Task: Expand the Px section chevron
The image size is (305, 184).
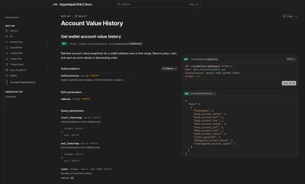Action: point(48,37)
